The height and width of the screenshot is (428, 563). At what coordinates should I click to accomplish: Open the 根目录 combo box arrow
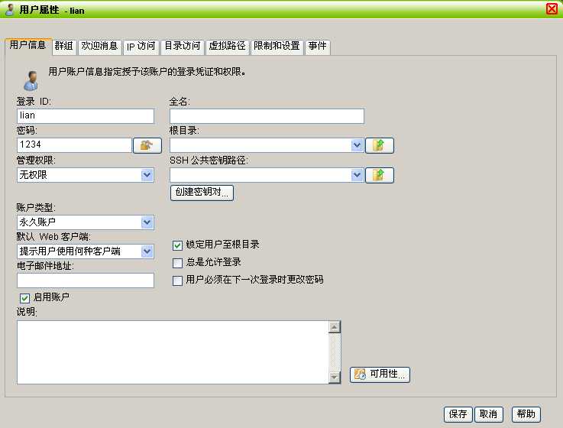(357, 145)
